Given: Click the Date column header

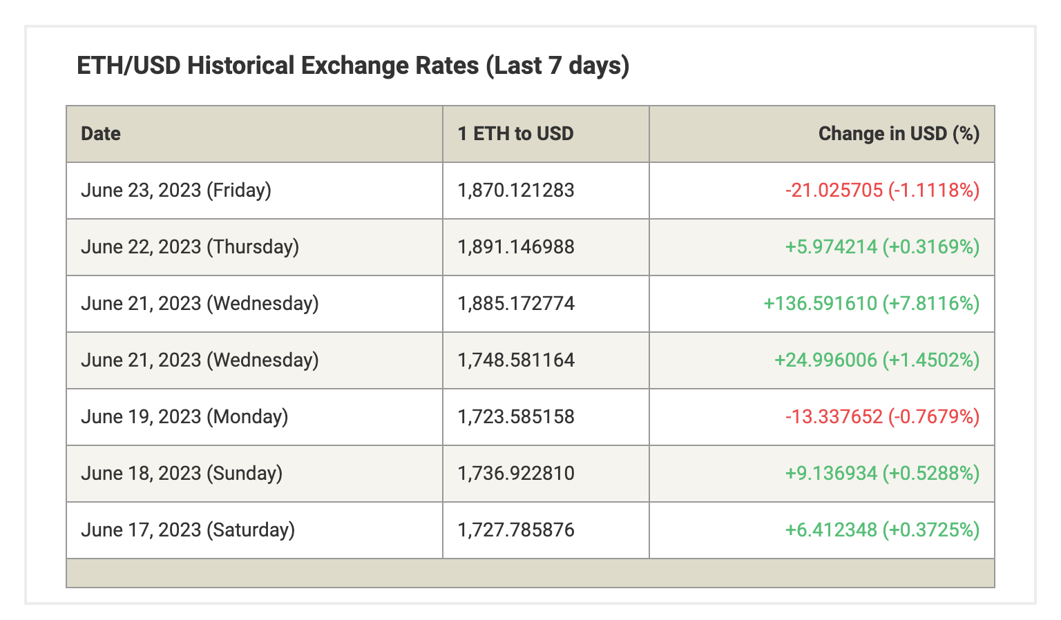Looking at the screenshot, I should (101, 134).
